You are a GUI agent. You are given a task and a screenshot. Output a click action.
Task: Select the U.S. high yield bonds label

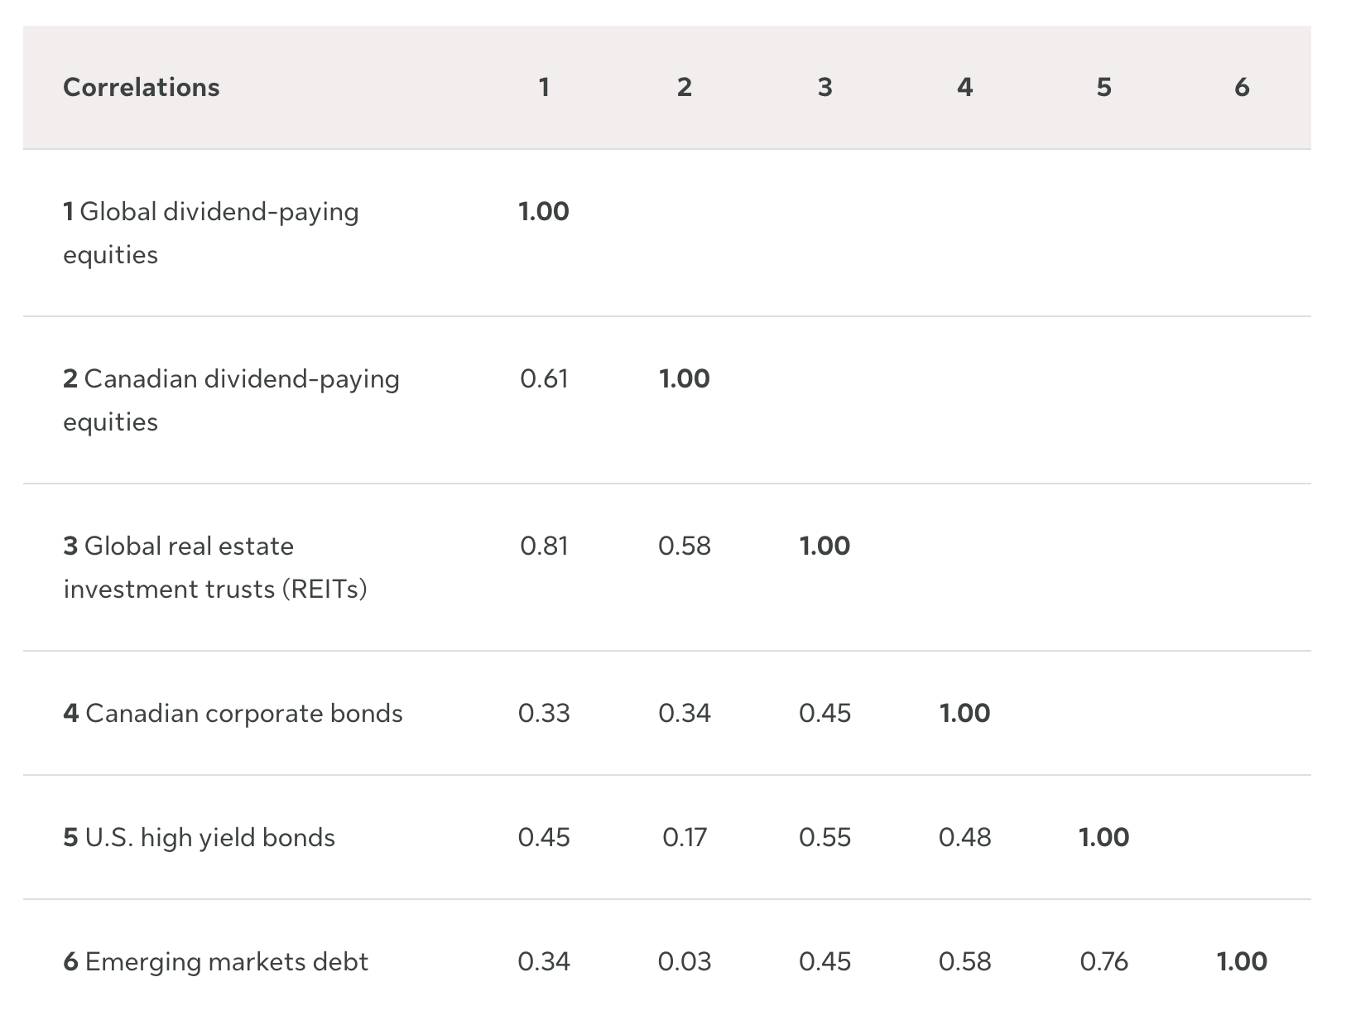click(199, 837)
